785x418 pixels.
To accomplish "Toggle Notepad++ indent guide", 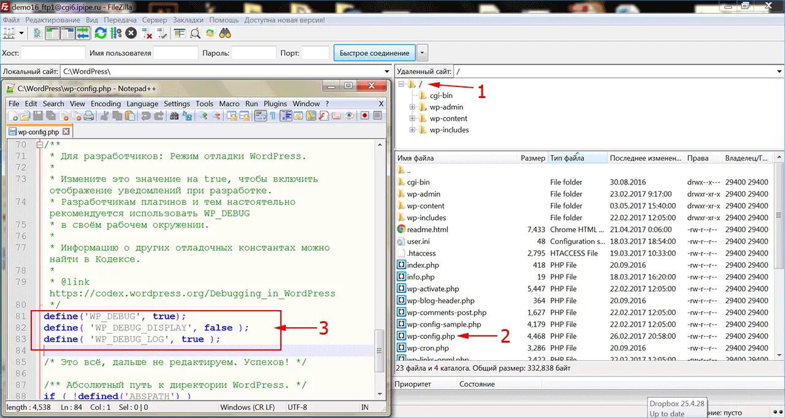I will pos(286,115).
